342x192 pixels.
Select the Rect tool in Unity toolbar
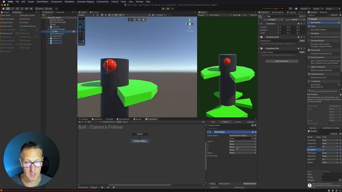pos(22,9)
